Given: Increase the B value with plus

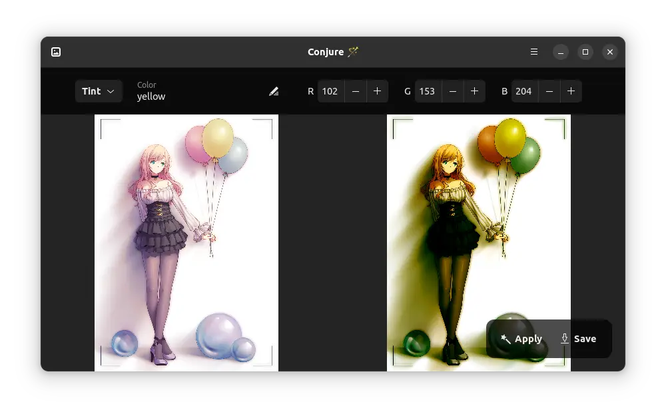Looking at the screenshot, I should point(571,91).
